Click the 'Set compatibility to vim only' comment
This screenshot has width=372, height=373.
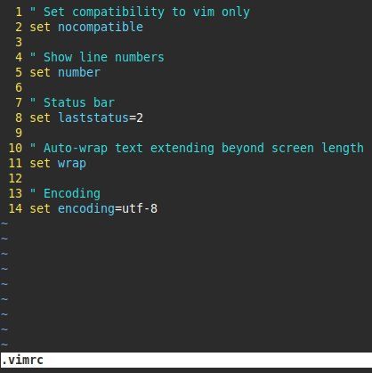pyautogui.click(x=140, y=12)
